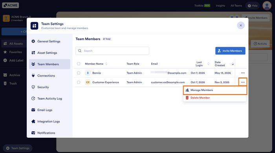Screen dimensions: 275x153
Task: Open the Team Activity Log tab
Action: (x=49, y=98)
